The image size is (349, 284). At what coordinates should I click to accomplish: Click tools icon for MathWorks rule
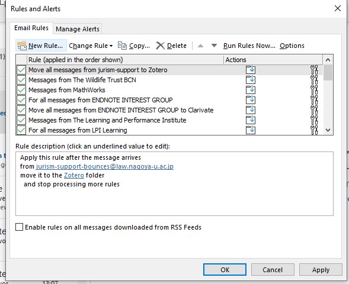314,90
